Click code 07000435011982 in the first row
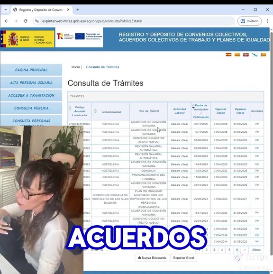Image resolution: width=273 pixels, height=274 pixels. 79,124
